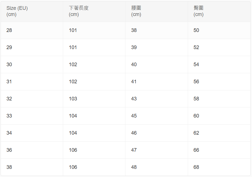Select waist value 45 in size 33 row
252x177 pixels.
click(134, 116)
